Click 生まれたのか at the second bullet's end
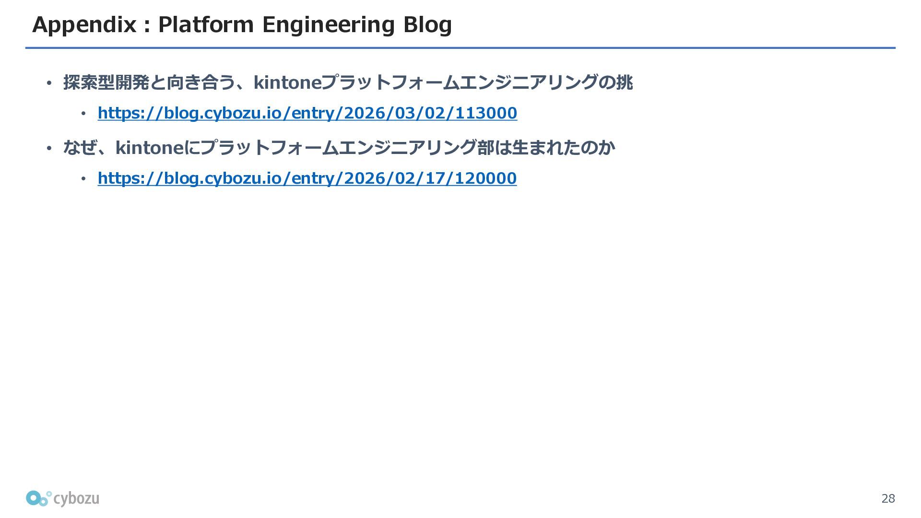 point(563,148)
